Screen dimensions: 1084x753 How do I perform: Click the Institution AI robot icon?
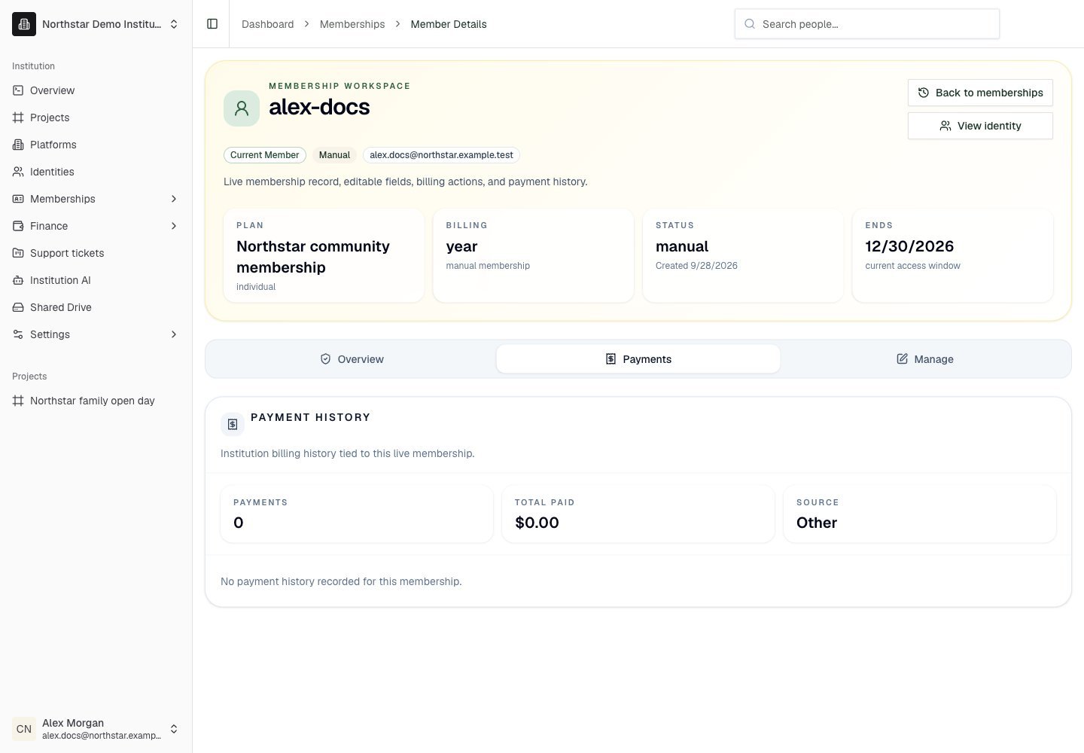pos(18,280)
